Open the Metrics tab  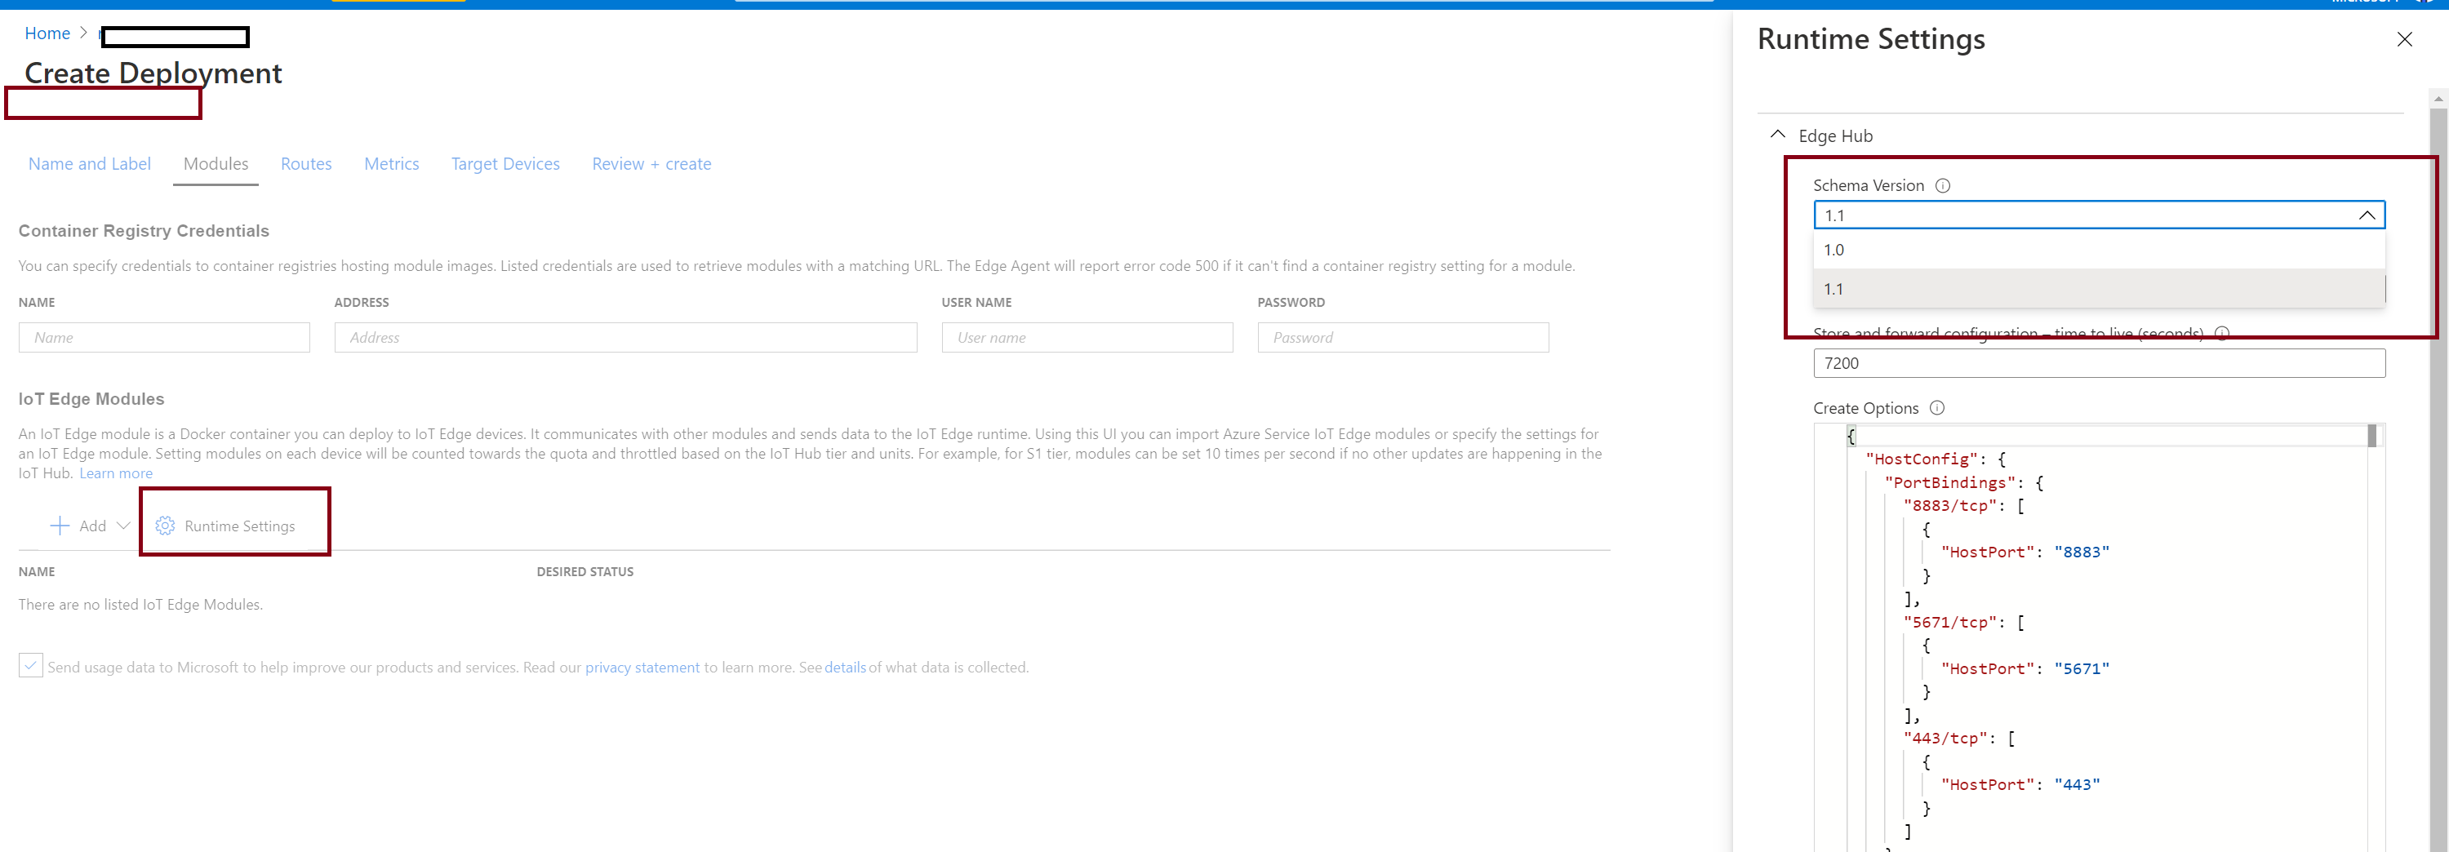[x=392, y=163]
